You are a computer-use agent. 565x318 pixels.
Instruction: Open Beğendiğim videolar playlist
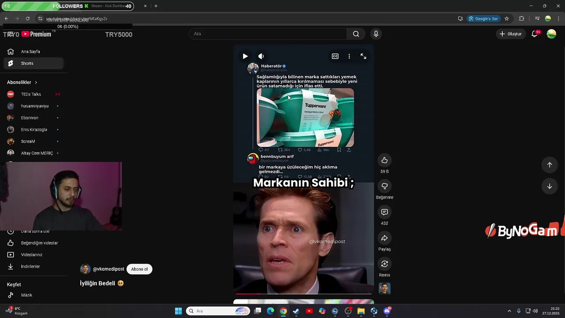[34, 243]
